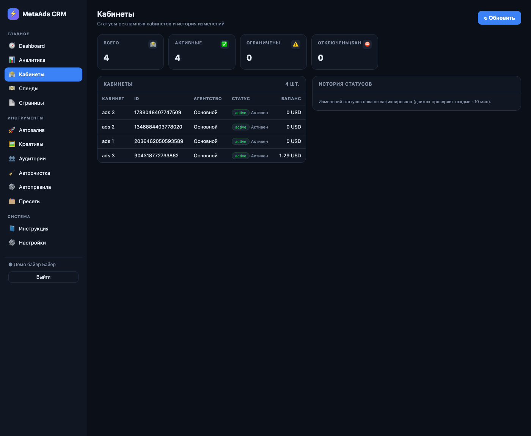Viewport: 531px width, 436px height.
Task: Open Инструкция via the blue book icon
Action: [12, 229]
